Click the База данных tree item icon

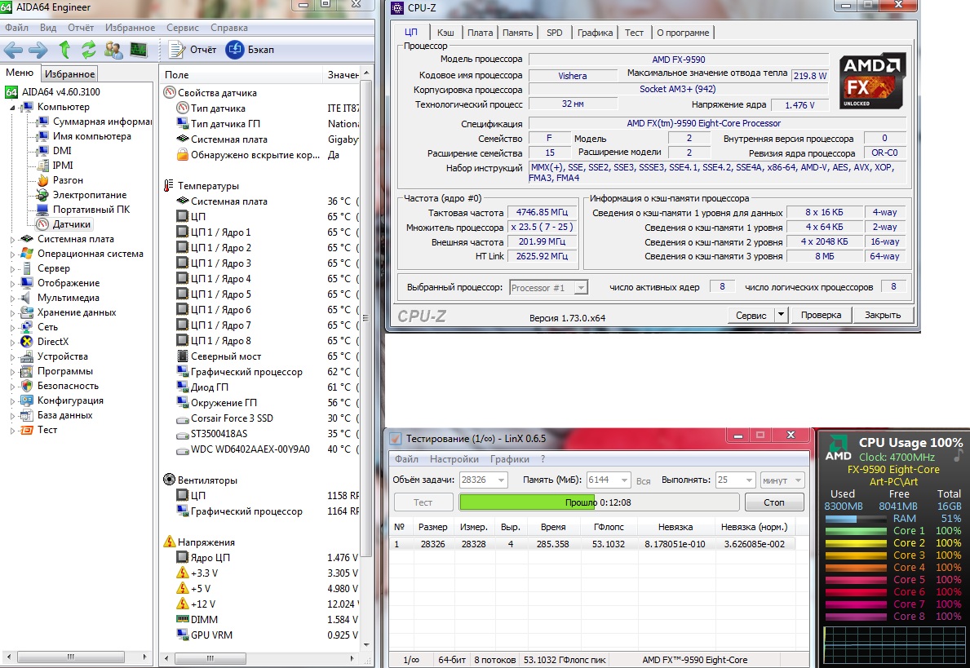[x=27, y=416]
